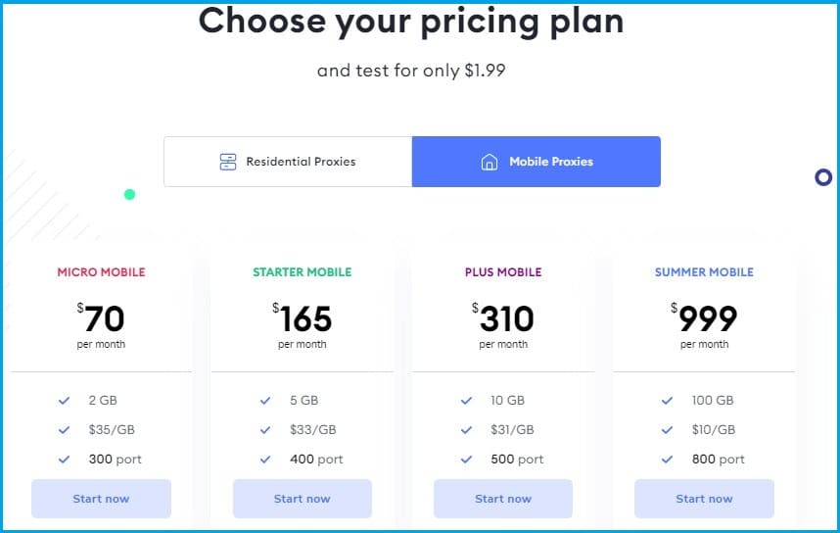Select the Mobile Proxies tab

click(537, 162)
